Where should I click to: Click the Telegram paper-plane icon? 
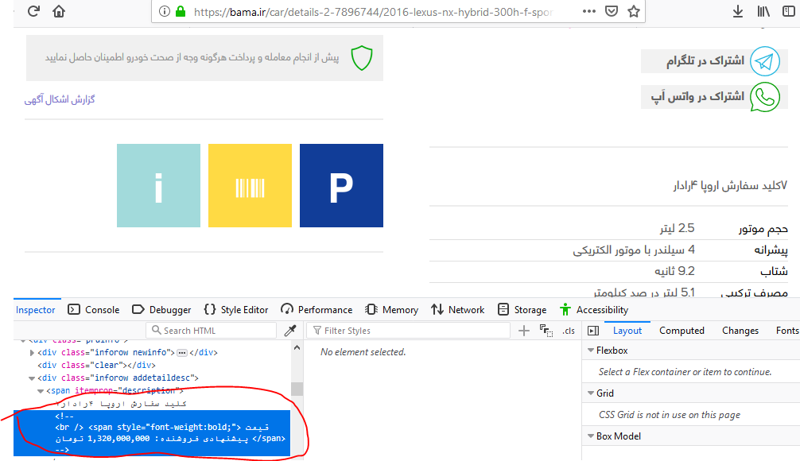pyautogui.click(x=765, y=61)
